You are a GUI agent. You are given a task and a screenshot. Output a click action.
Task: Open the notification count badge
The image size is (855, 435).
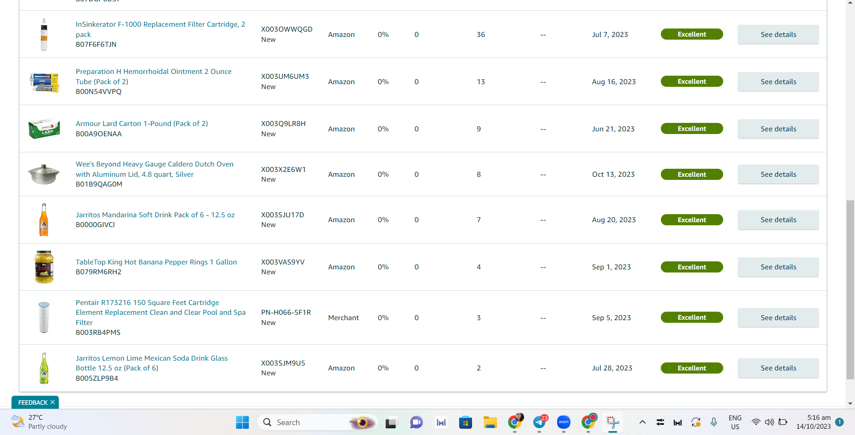(839, 422)
